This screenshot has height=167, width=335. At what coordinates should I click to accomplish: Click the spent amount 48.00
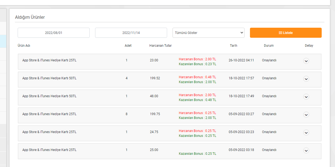[x=154, y=96]
